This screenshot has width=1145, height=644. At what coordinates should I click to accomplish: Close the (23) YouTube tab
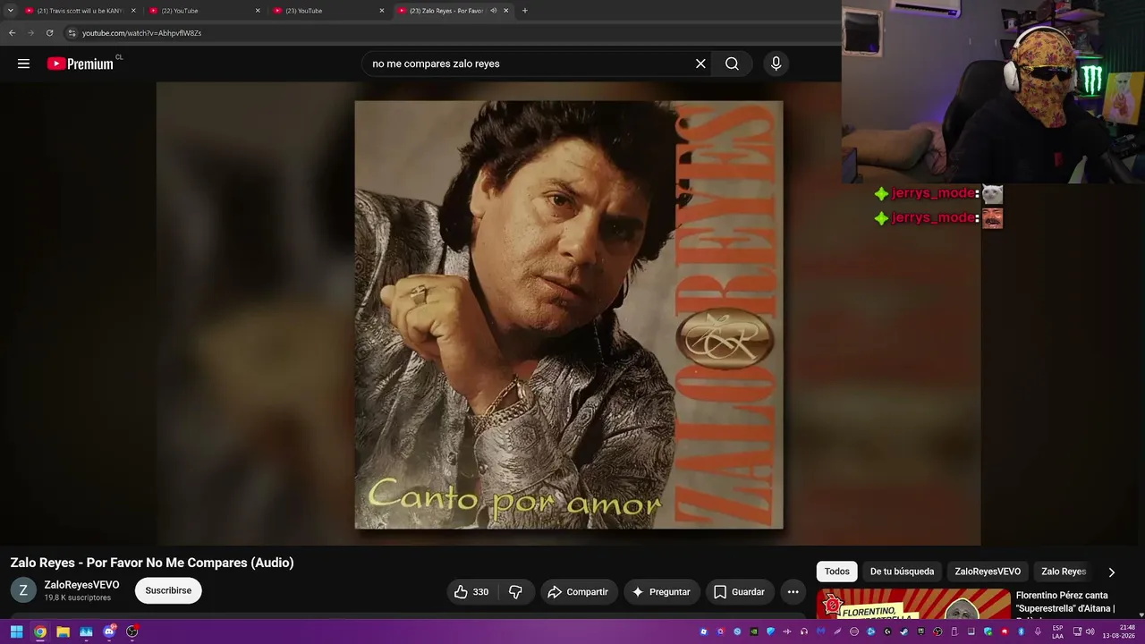tap(382, 11)
